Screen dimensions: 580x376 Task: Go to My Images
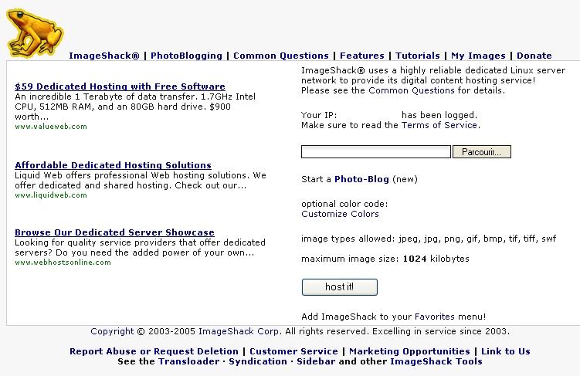(478, 56)
